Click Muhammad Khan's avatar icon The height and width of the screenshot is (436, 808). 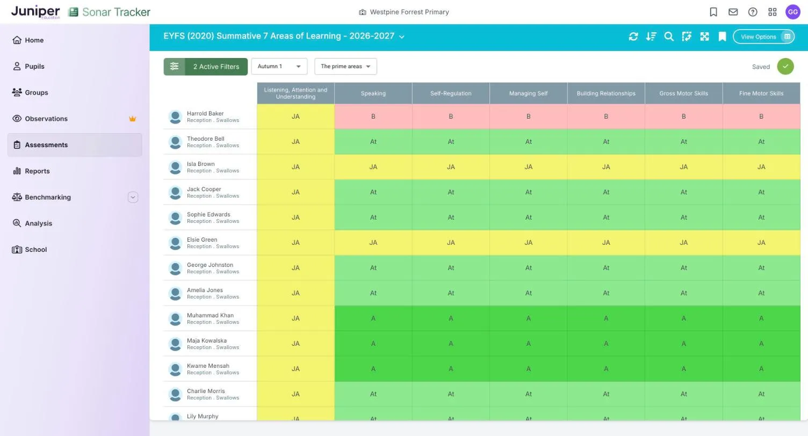(175, 318)
